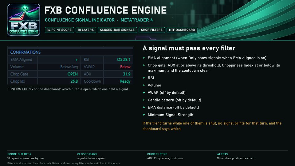Click the CONFIRMATIONS panel header
Image resolution: width=295 pixels, height=166 pixels.
[26, 52]
